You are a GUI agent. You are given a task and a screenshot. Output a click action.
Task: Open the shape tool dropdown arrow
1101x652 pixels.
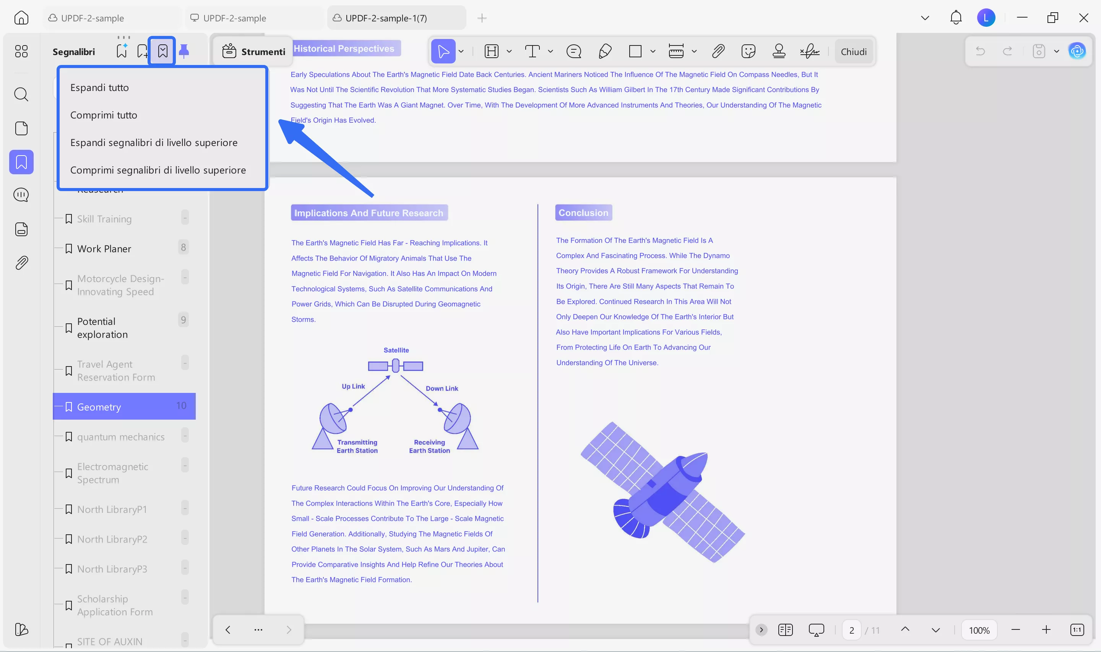click(653, 52)
